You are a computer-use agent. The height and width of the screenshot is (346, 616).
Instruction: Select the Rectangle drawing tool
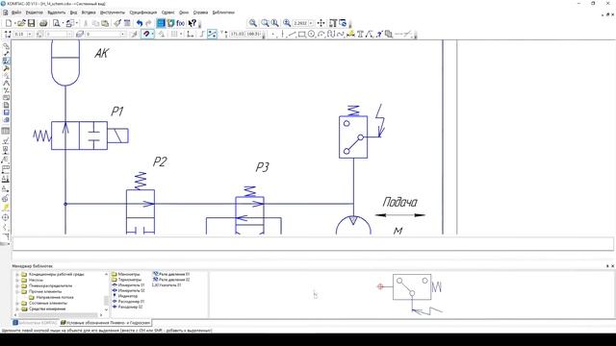point(301,35)
